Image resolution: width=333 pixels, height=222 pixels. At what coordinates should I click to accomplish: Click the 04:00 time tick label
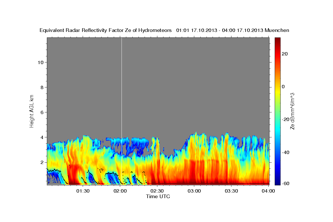pos(269,191)
